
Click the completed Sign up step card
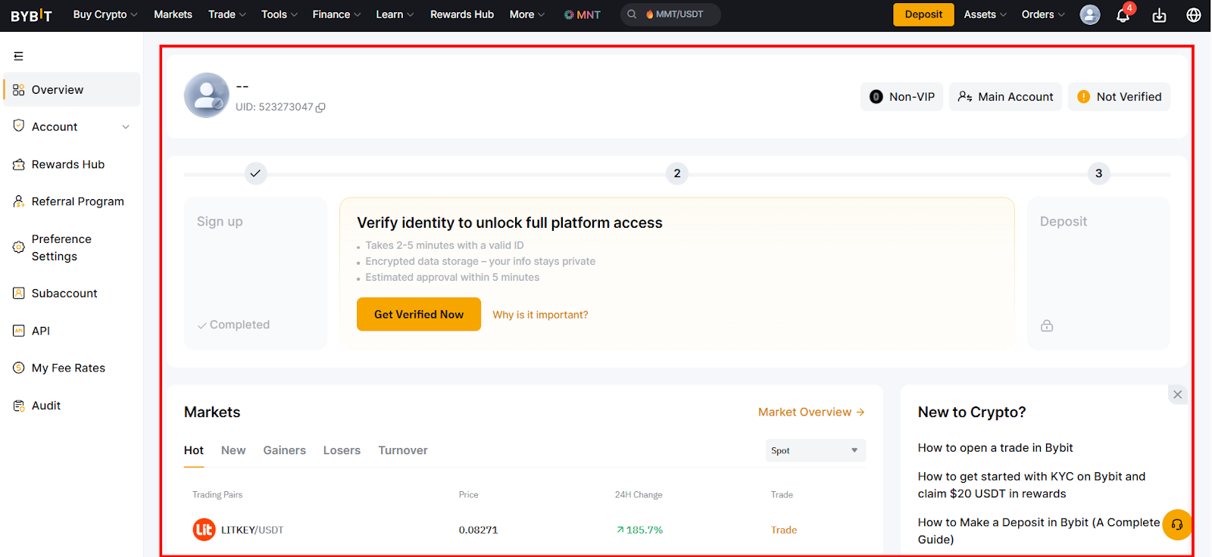tap(255, 273)
